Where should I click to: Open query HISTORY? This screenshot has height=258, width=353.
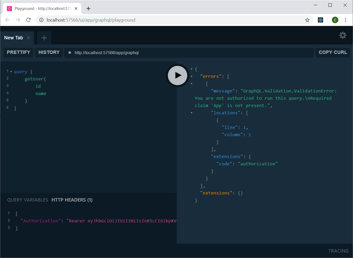pos(49,52)
